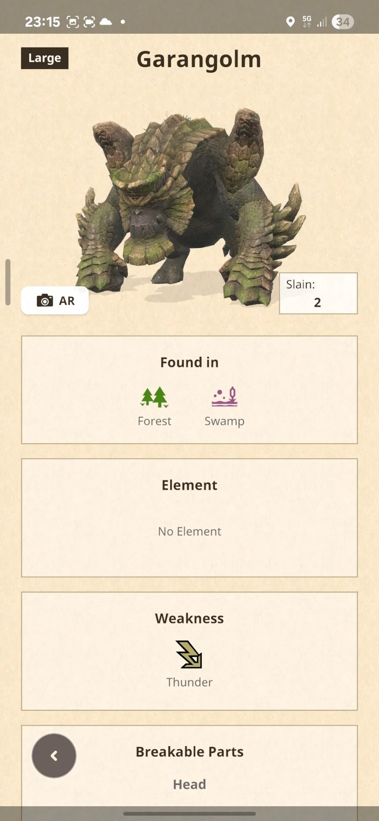Screen dimensions: 379x821
Task: Select the Swamp habitat icon
Action: (x=224, y=397)
